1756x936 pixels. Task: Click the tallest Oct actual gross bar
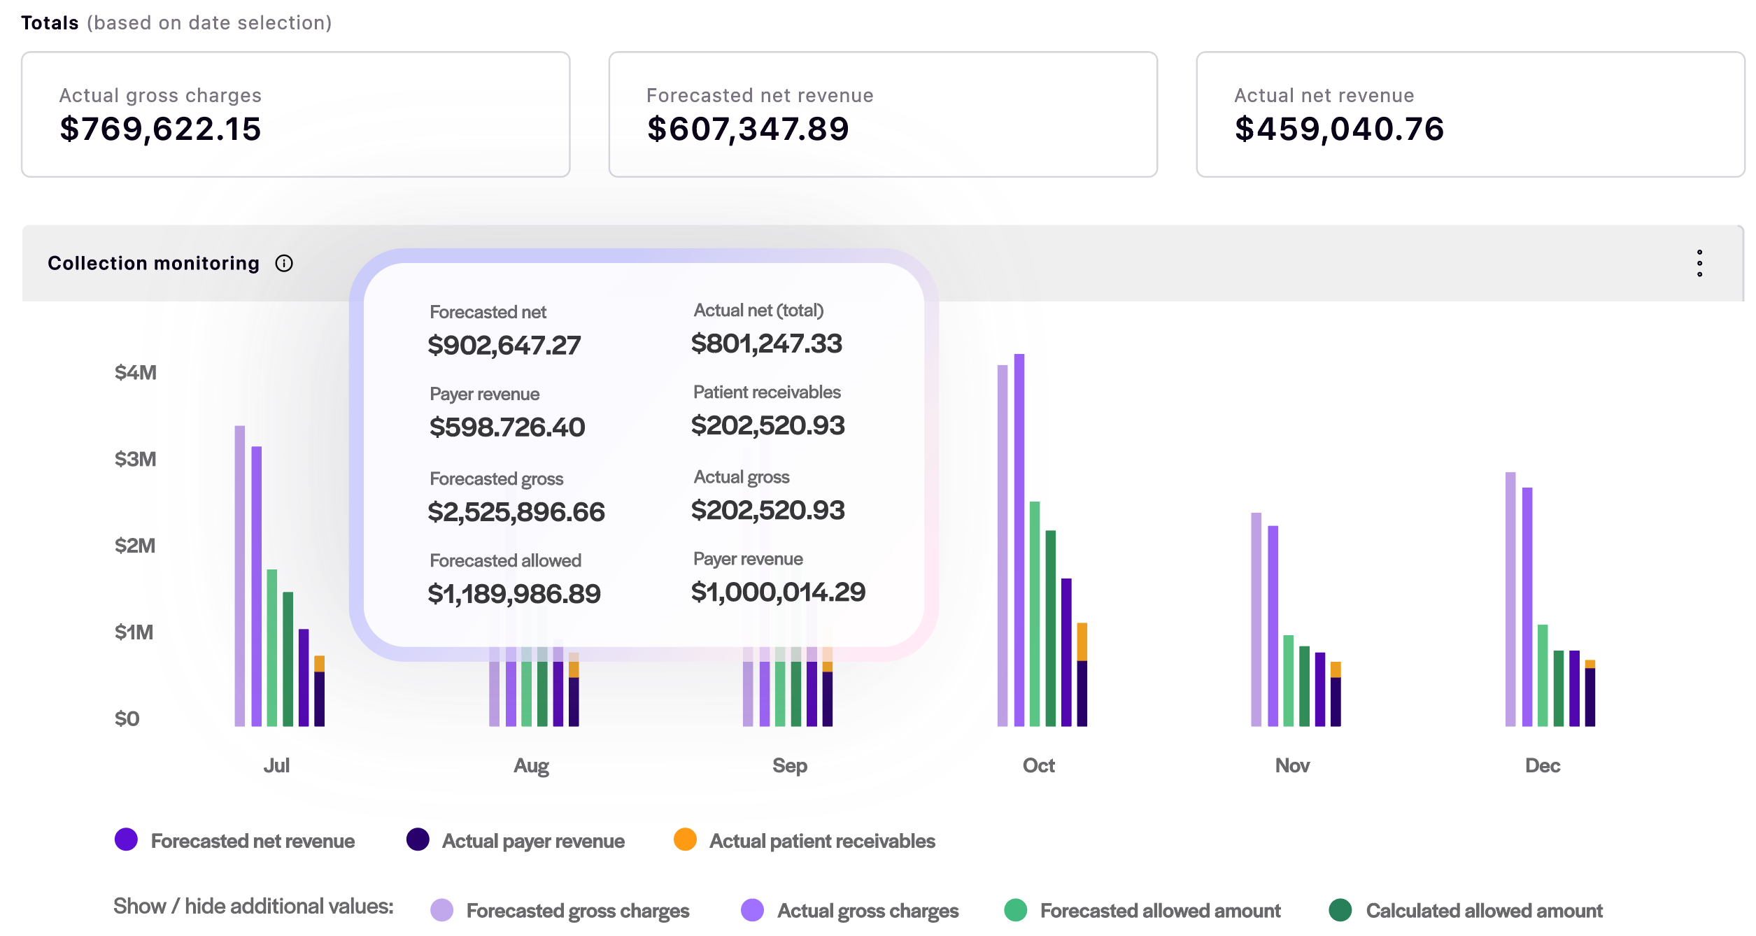(x=1019, y=539)
